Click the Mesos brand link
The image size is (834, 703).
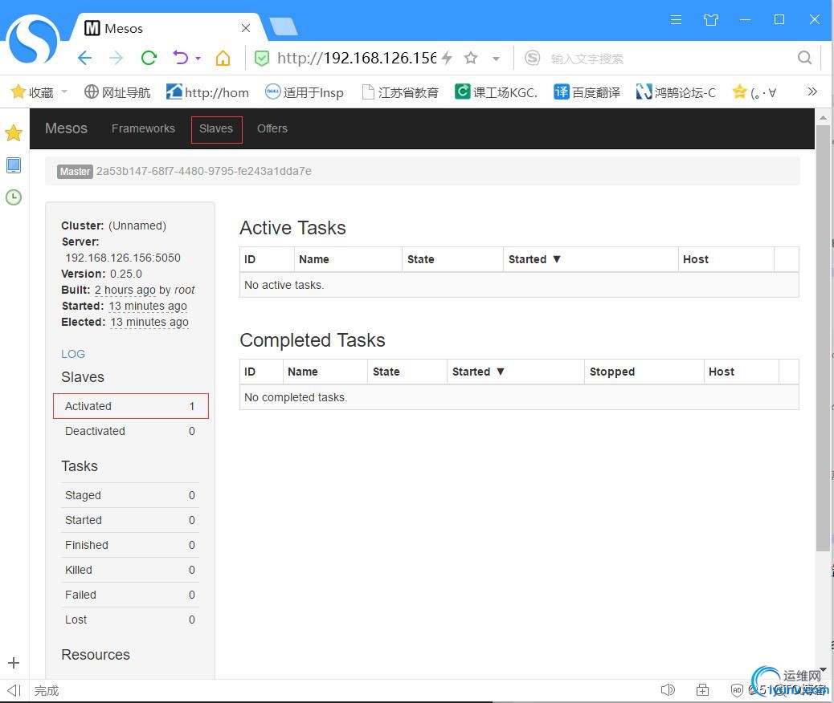pyautogui.click(x=66, y=128)
